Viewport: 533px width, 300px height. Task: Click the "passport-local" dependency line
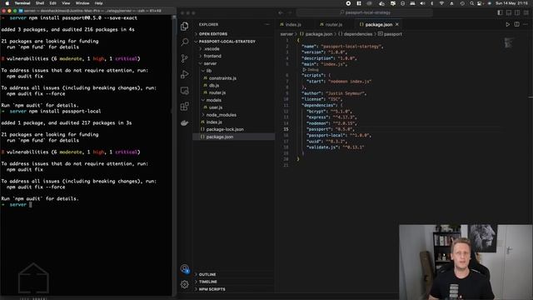coord(339,135)
